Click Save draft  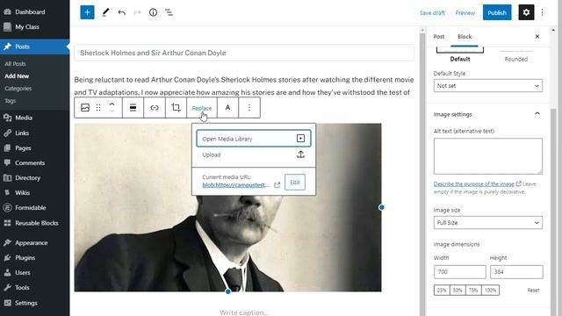pos(432,13)
